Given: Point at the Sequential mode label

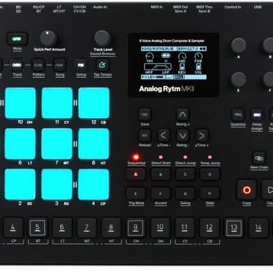Looking at the screenshot, I should tap(136, 163).
